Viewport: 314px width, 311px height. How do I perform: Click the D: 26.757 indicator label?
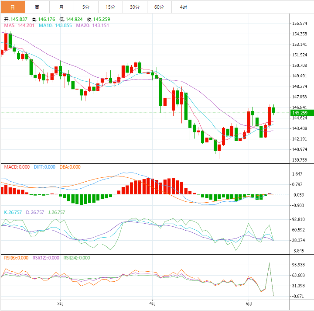pos(35,212)
